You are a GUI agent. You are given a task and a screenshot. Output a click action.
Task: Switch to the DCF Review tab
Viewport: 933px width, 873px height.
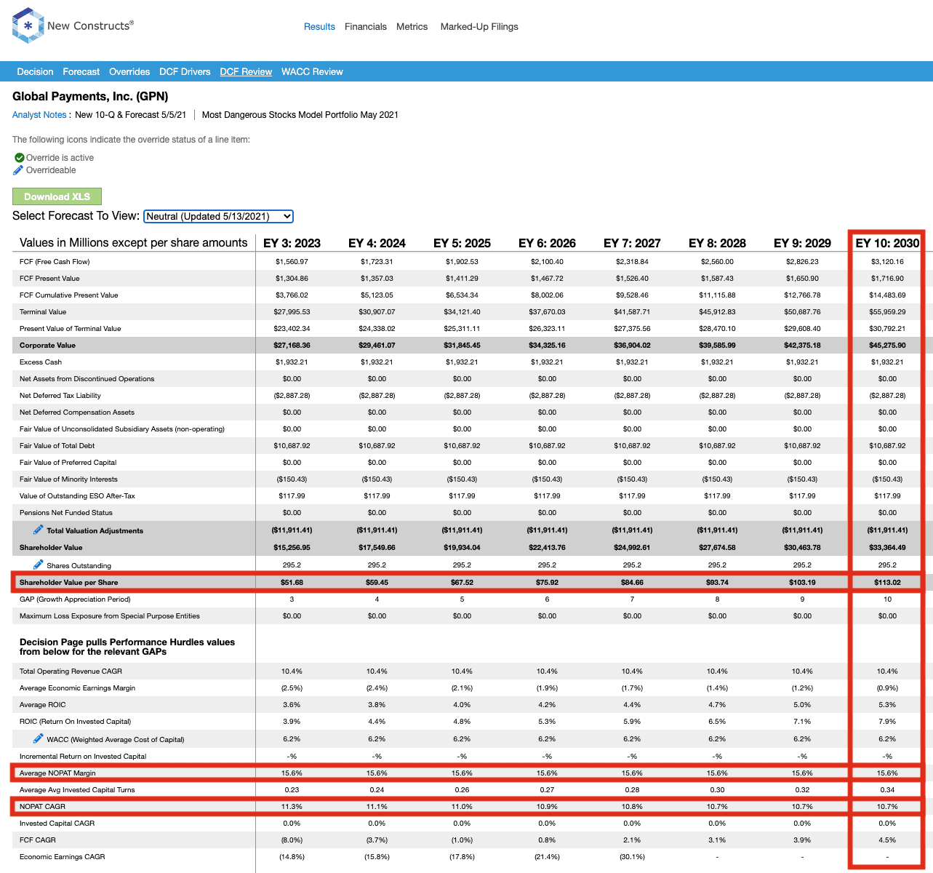click(246, 72)
